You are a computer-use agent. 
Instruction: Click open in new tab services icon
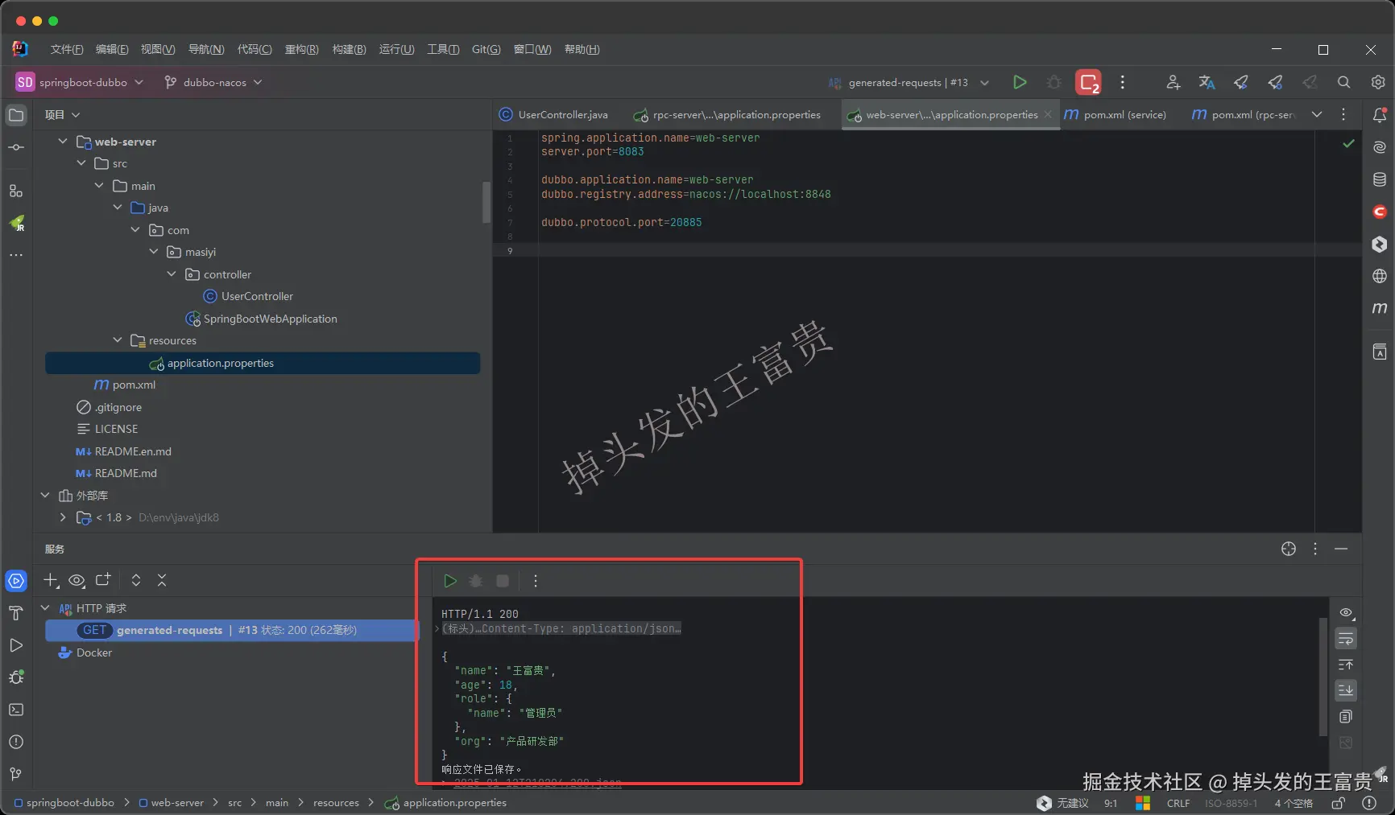(103, 580)
